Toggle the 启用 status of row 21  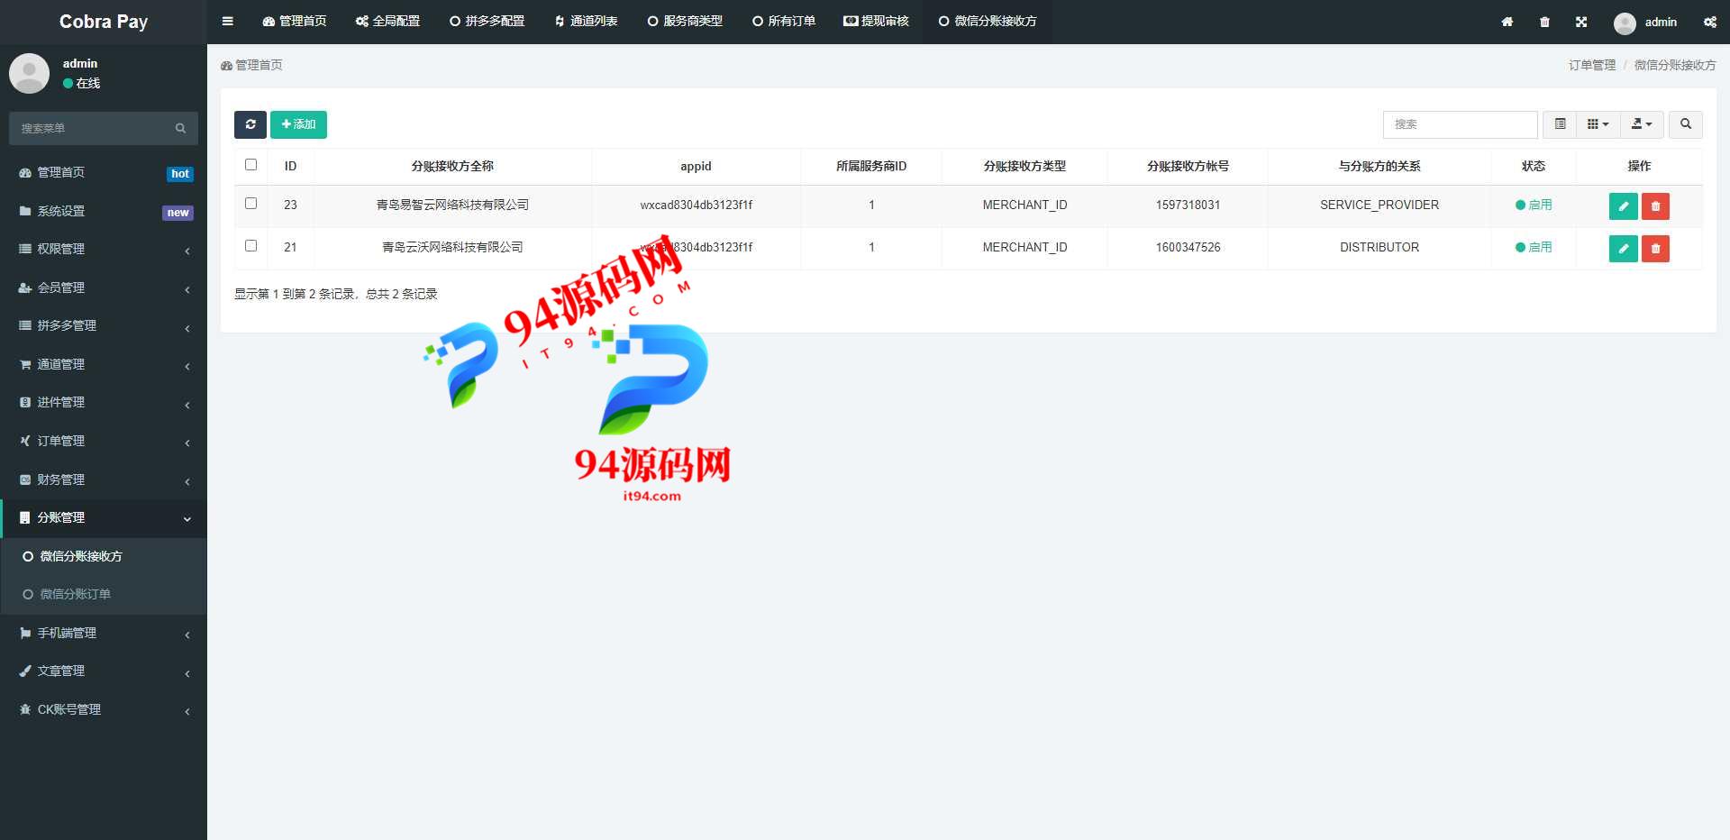tap(1534, 248)
